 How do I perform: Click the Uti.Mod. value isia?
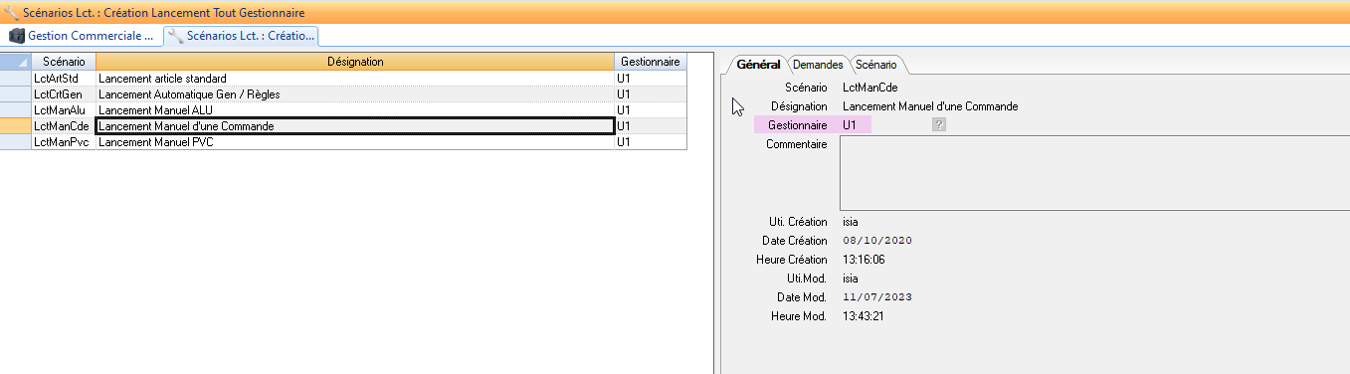tap(850, 279)
